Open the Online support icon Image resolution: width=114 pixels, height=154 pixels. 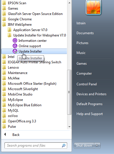(15, 46)
